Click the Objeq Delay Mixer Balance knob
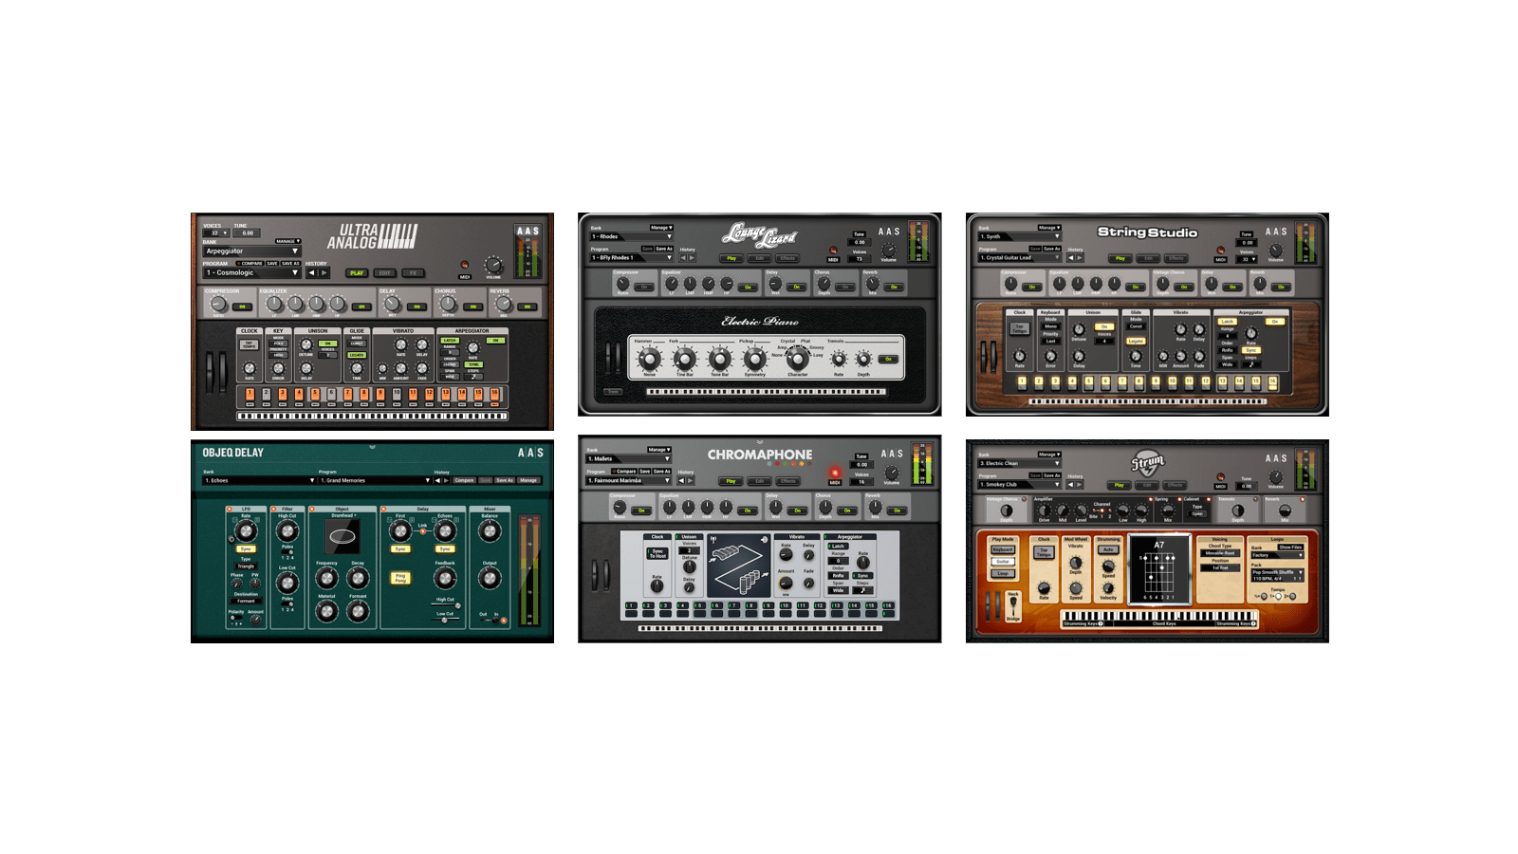Image resolution: width=1518 pixels, height=854 pixels. 490,530
